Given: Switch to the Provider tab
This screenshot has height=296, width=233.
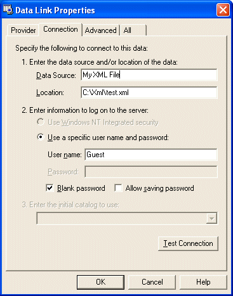Looking at the screenshot, I should pyautogui.click(x=23, y=30).
